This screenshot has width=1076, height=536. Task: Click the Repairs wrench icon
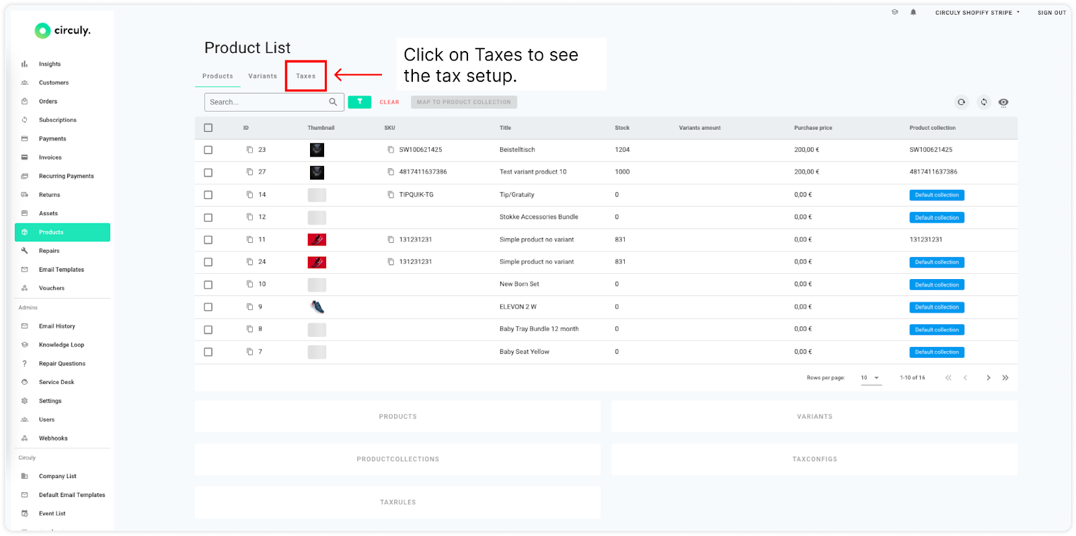point(24,251)
